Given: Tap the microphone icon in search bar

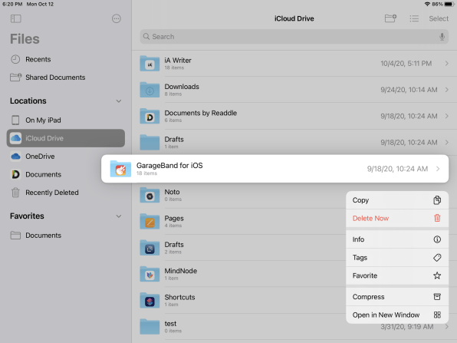Looking at the screenshot, I should (442, 37).
